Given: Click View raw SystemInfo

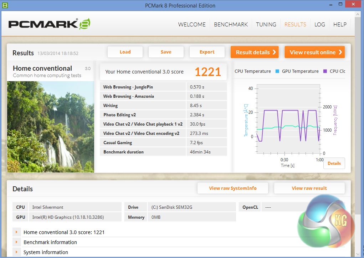Looking at the screenshot, I should (232, 188).
